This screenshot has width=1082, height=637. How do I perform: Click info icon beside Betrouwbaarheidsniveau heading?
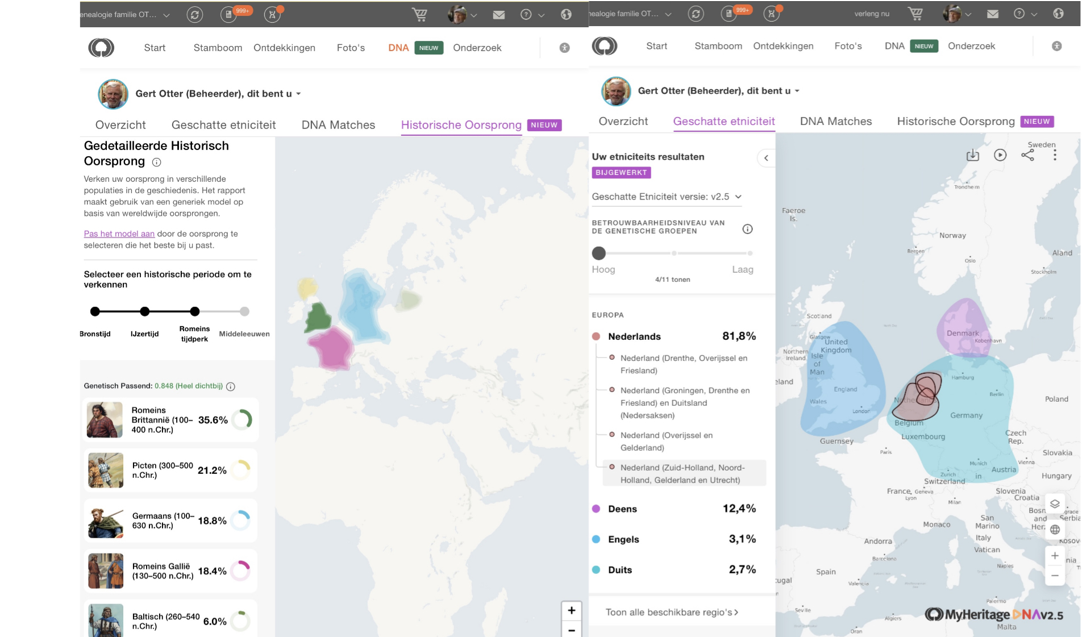click(x=747, y=229)
